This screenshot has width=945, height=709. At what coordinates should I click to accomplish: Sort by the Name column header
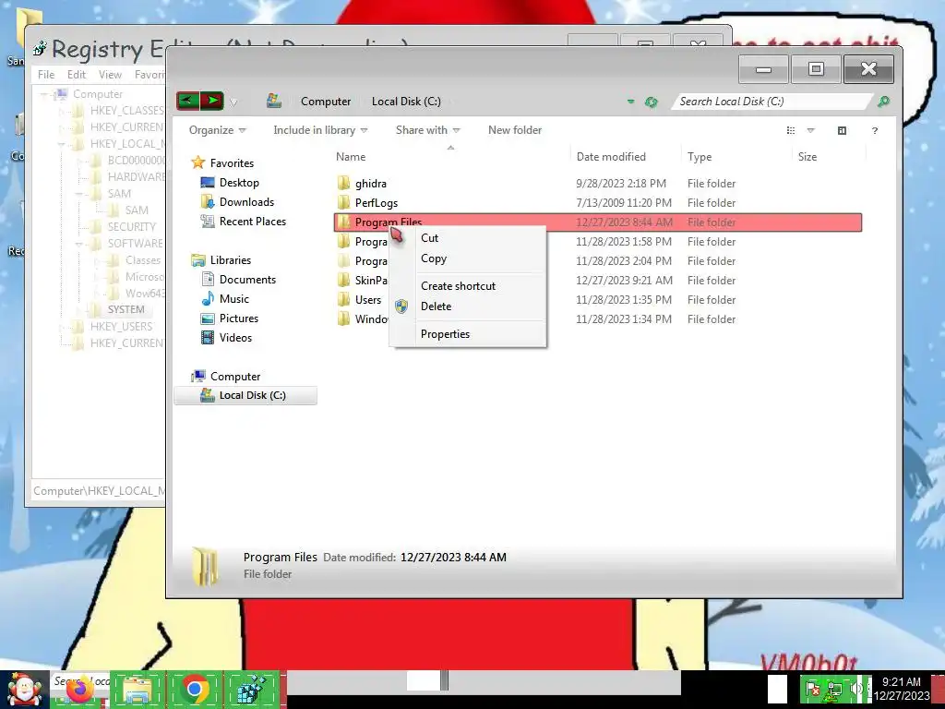(x=351, y=157)
